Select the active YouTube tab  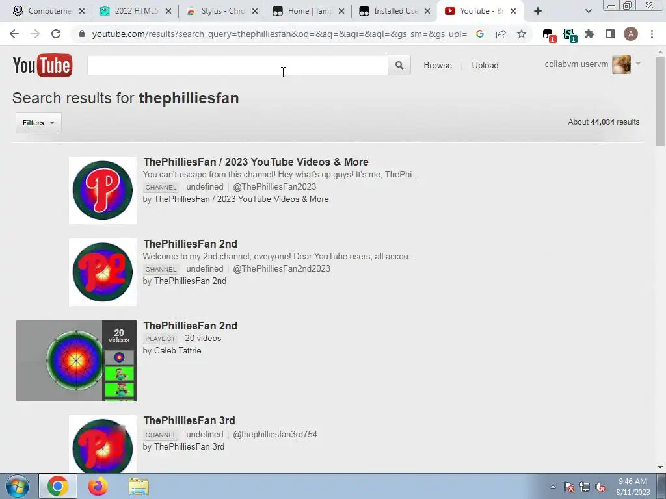coord(480,11)
